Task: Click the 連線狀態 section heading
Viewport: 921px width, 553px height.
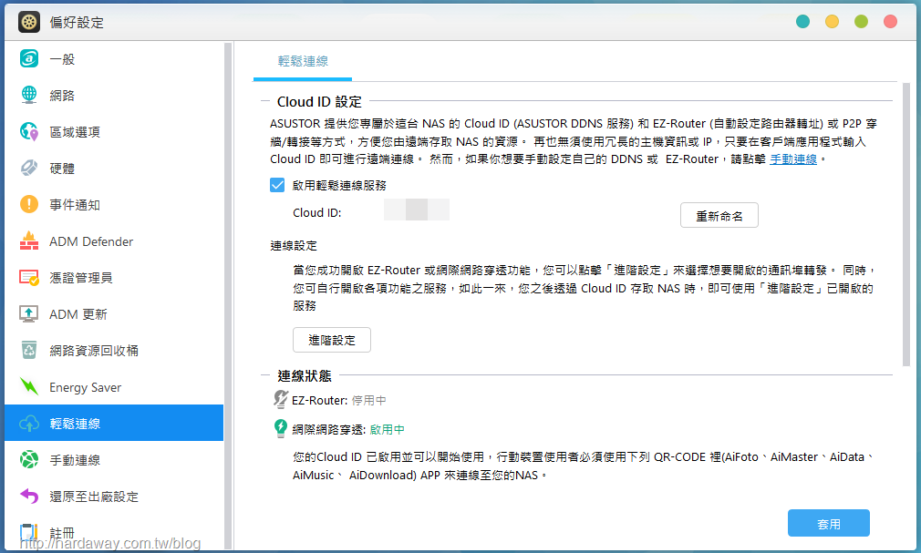Action: 305,375
